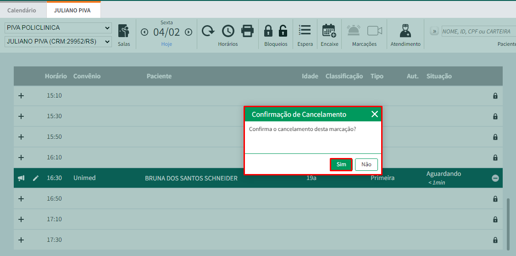Click the closed padlock Bloqueios icon
Screen dimensions: 516x256
coord(268,31)
